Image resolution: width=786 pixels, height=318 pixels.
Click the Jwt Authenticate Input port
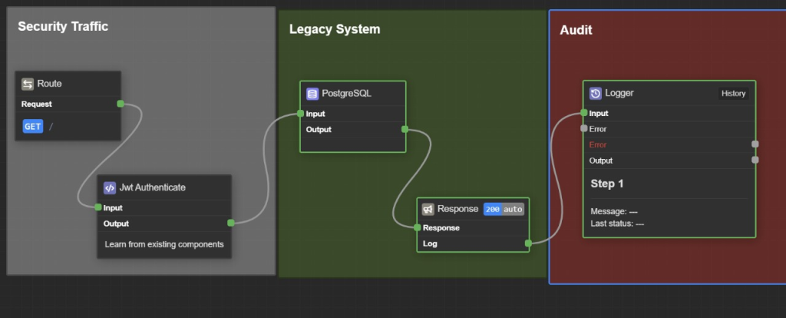coord(98,207)
